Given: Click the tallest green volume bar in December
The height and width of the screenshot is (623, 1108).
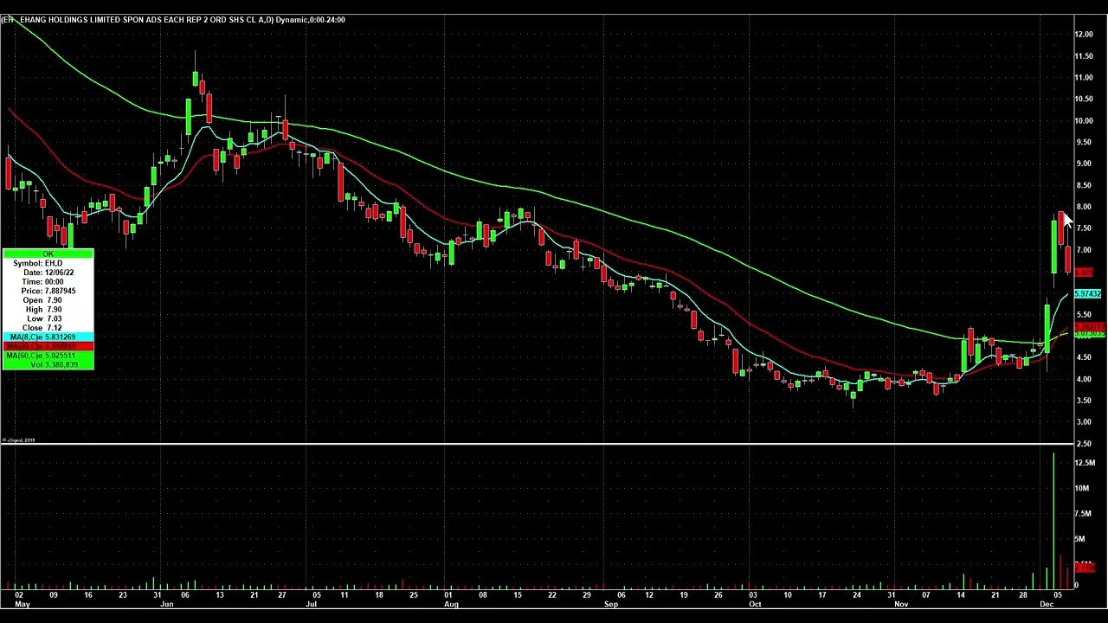Looking at the screenshot, I should pos(1053,520).
